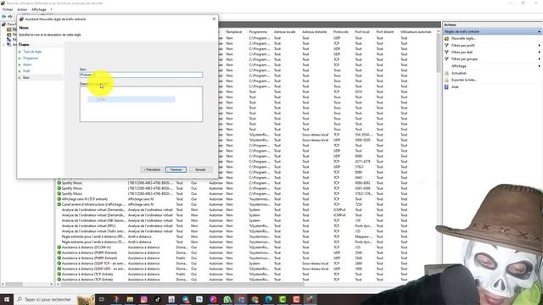Click inside the Nom text field

coord(142,75)
